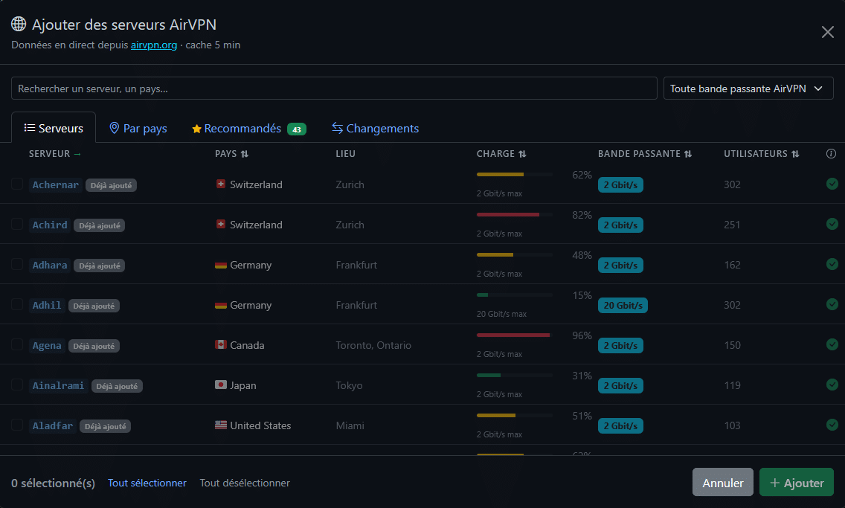Click the Tout sélectionner link
The height and width of the screenshot is (508, 845).
147,483
